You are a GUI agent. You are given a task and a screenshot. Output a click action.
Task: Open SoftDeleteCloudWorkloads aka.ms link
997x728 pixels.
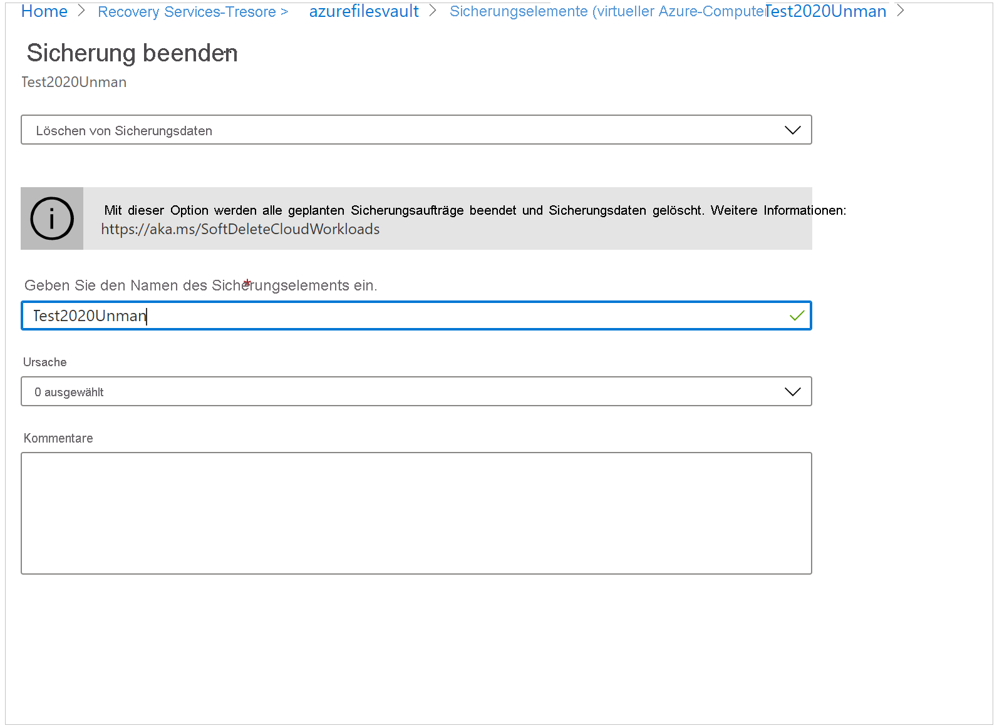pos(240,229)
